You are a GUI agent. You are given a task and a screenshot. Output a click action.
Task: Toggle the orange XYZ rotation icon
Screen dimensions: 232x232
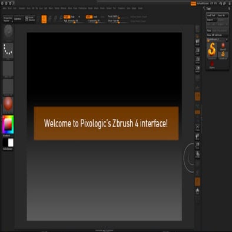pos(198,112)
